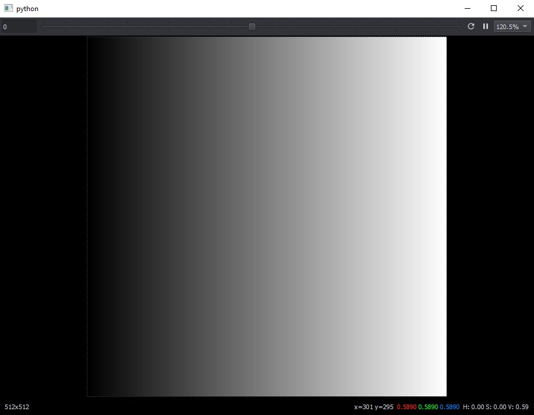Click the HSV readout in the status bar
534x415 pixels.
click(494, 407)
